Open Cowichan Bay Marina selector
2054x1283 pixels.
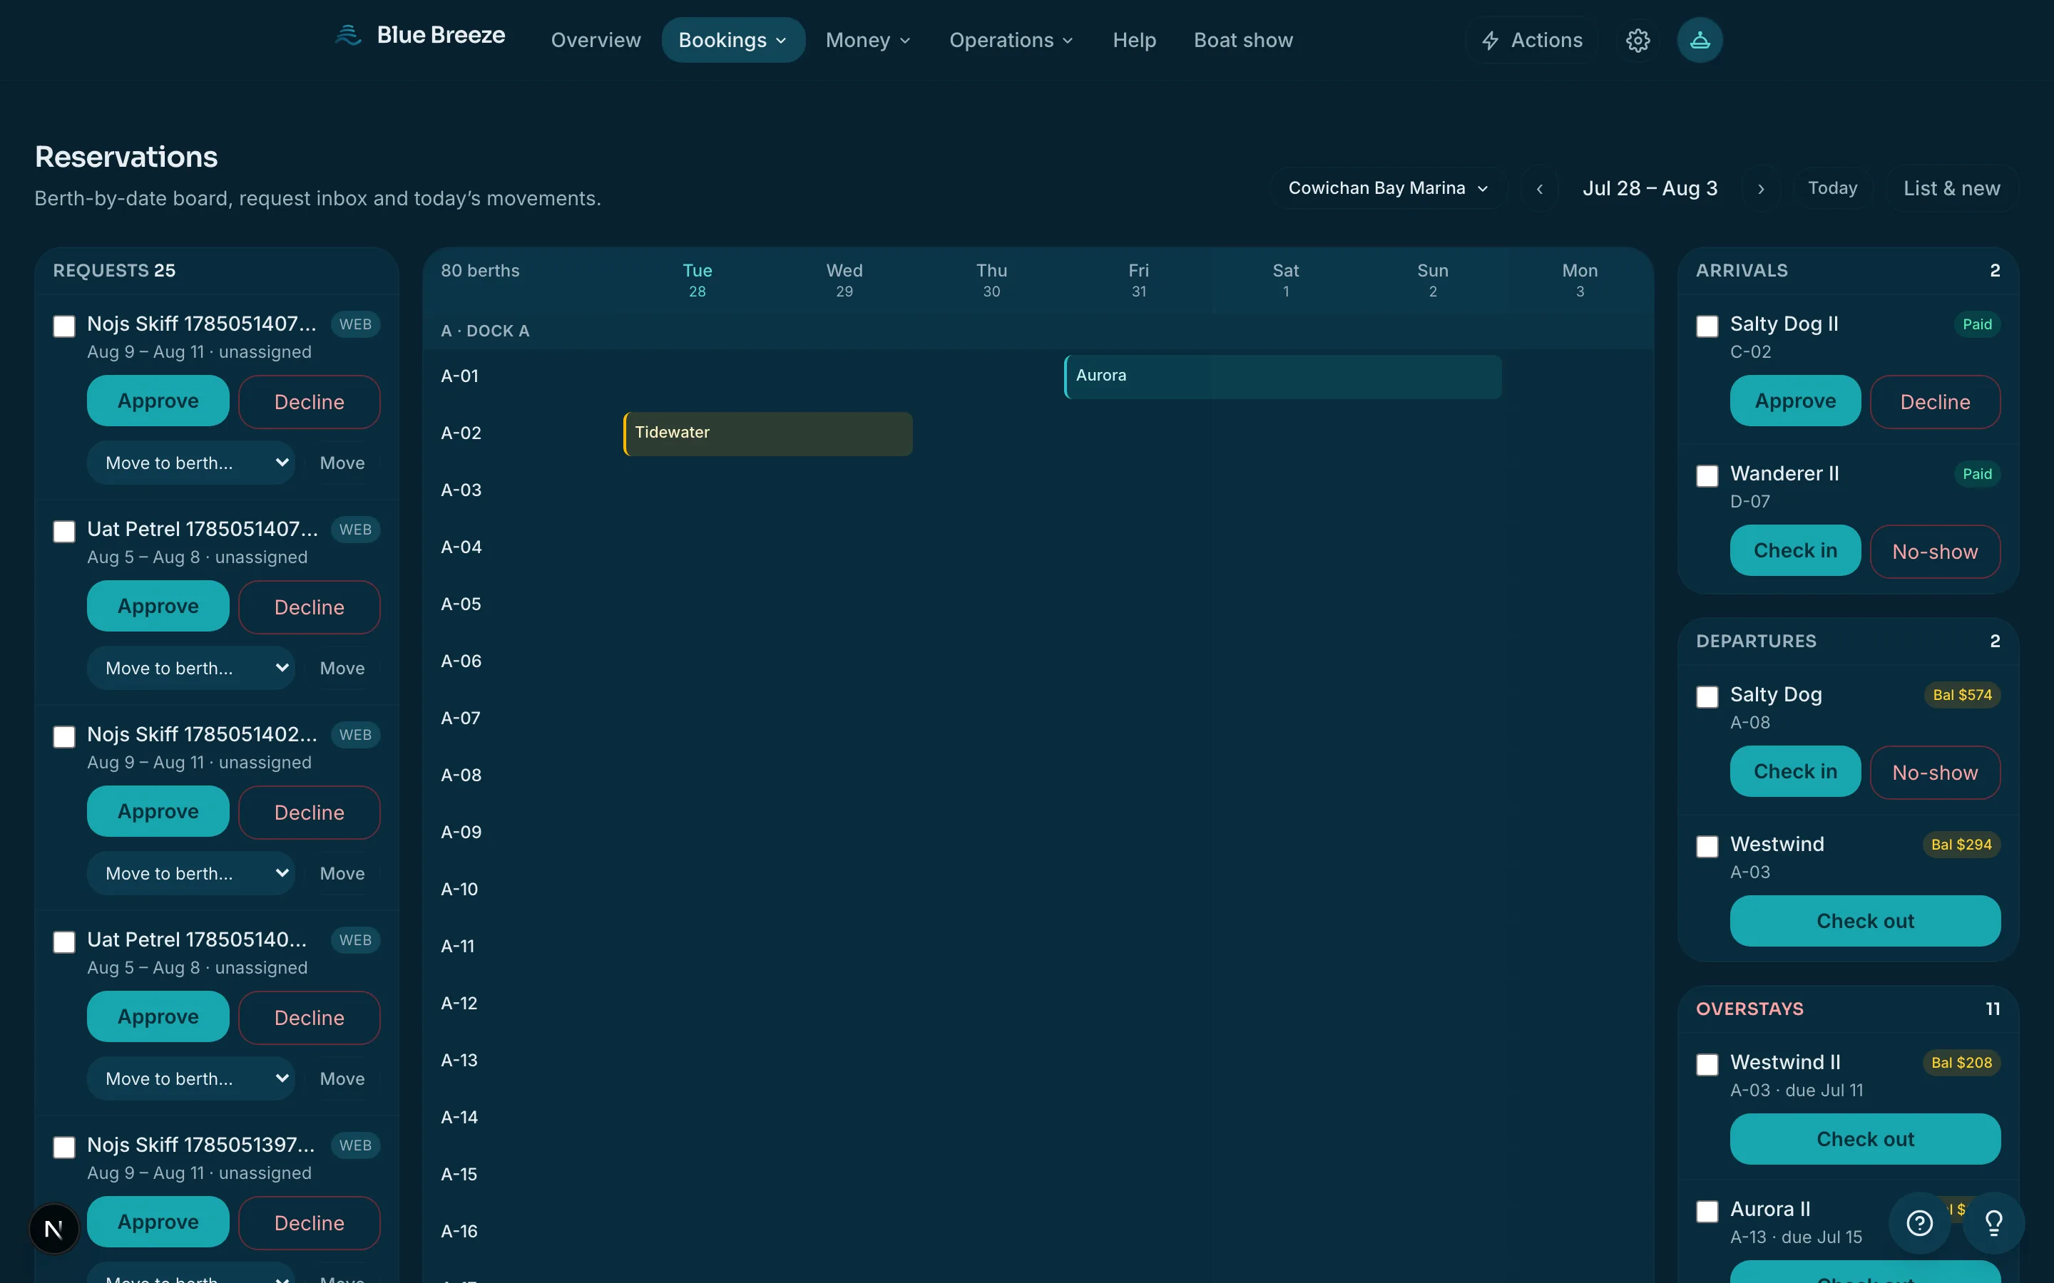pyautogui.click(x=1388, y=188)
